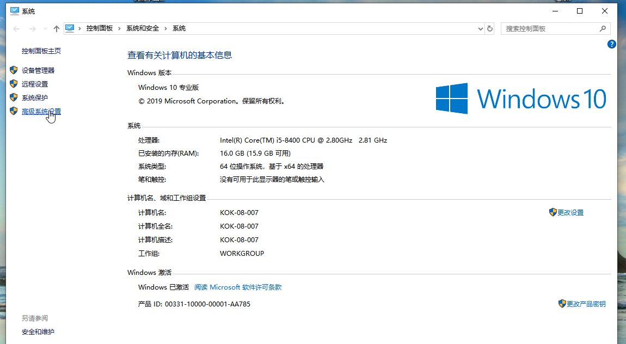Open 高级系统设置 link
Screen dimensions: 626x344
pos(41,112)
